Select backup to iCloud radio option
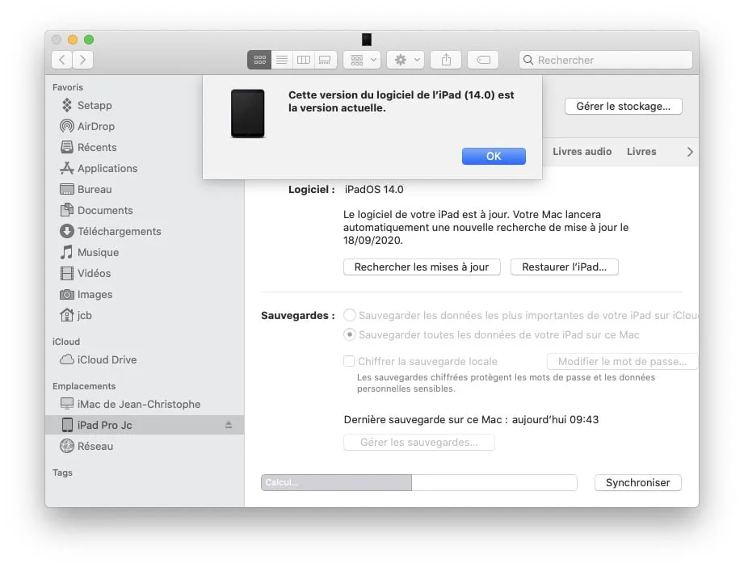 [x=350, y=315]
